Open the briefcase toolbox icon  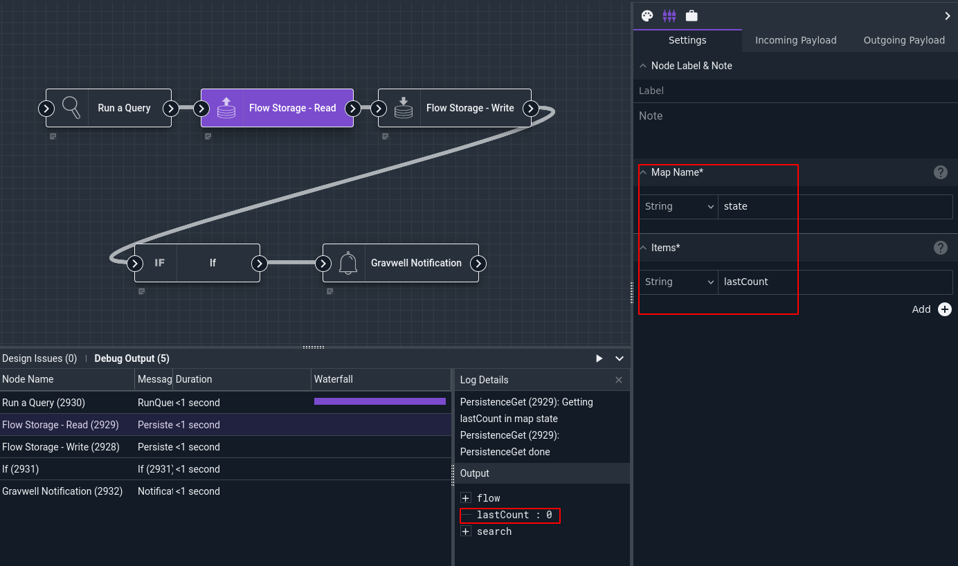pyautogui.click(x=692, y=15)
